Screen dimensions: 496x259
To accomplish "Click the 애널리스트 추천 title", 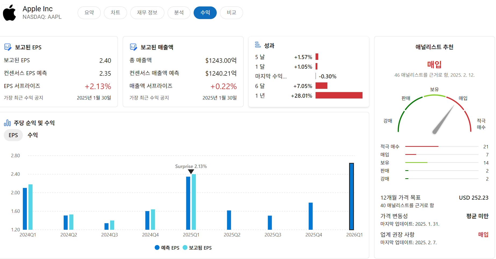I will 434,47.
